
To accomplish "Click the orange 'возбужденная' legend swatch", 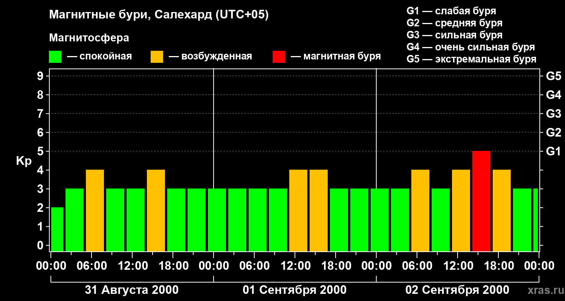I will 157,57.
